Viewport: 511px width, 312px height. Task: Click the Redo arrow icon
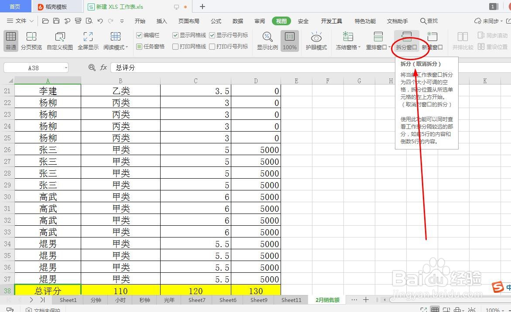point(111,21)
